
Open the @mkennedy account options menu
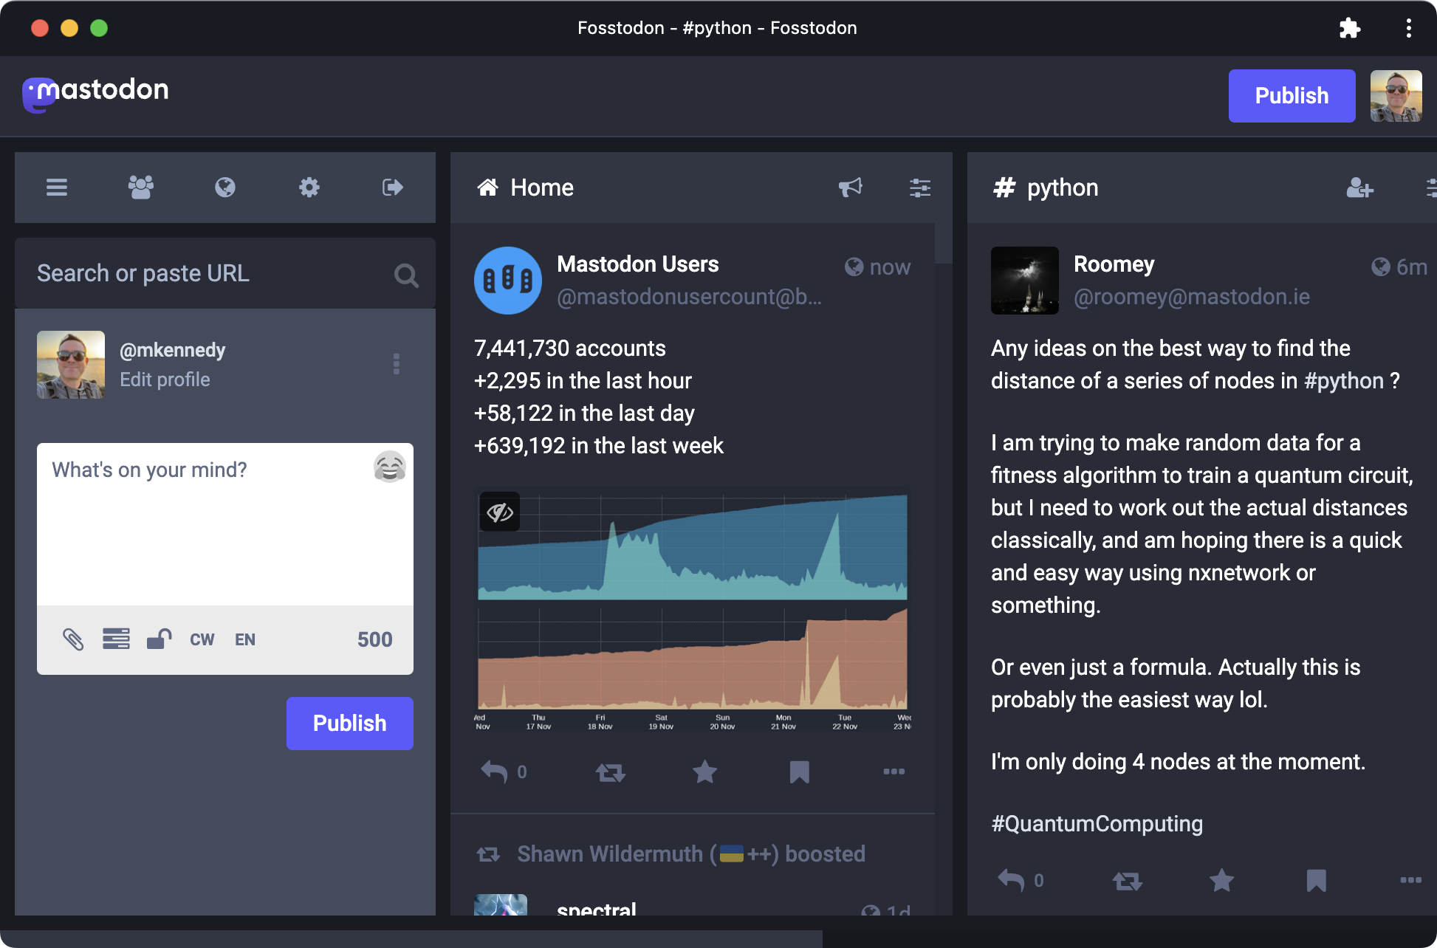tap(397, 364)
